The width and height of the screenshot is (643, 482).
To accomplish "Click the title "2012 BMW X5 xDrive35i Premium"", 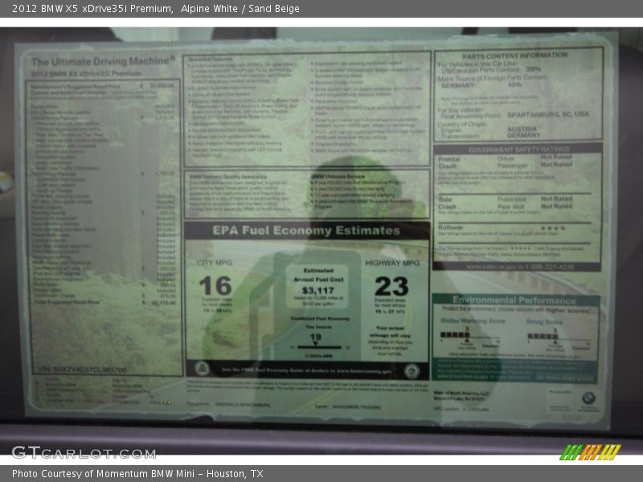I will 92,9.
